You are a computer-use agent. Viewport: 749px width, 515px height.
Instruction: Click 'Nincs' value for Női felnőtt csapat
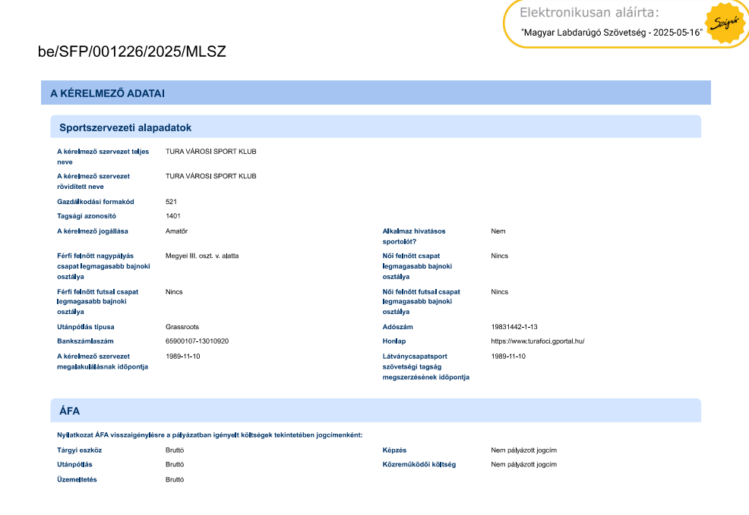pos(499,256)
